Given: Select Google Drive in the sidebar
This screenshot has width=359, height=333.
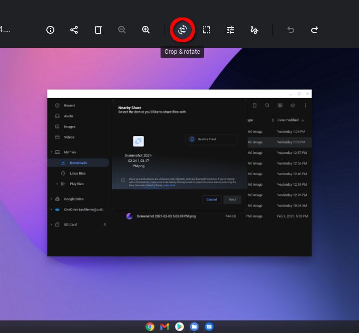Looking at the screenshot, I should [74, 199].
